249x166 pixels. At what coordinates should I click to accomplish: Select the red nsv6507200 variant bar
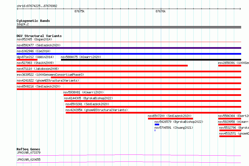[171, 119]
